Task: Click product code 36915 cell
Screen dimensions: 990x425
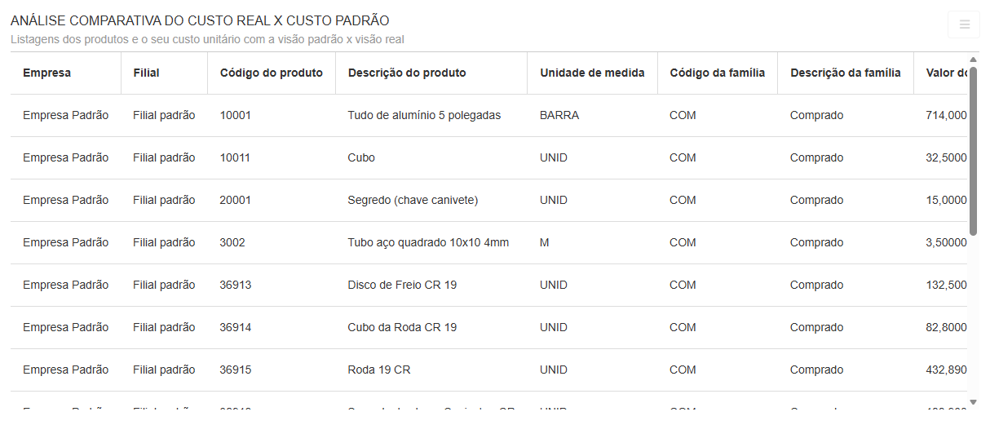Action: (x=236, y=370)
